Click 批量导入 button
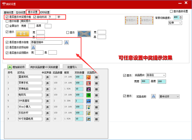192x140 pixels. click(x=72, y=67)
